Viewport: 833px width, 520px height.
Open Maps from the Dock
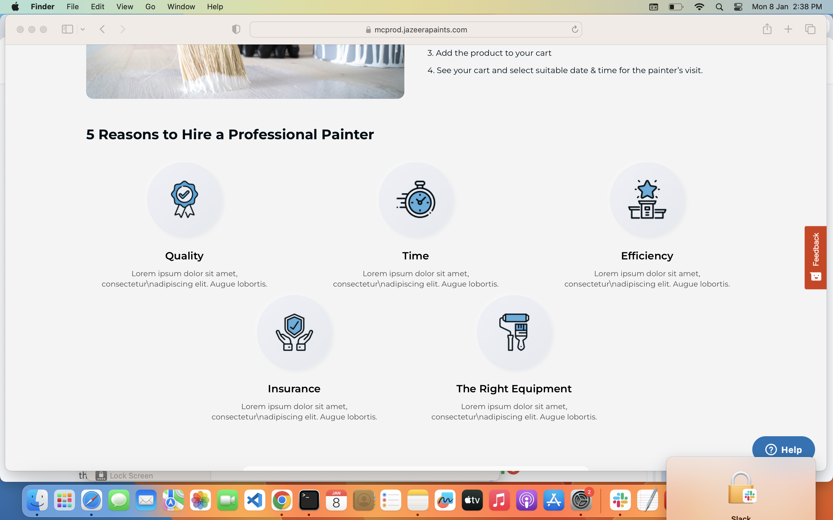pyautogui.click(x=173, y=500)
